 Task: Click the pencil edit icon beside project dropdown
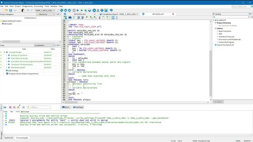[58, 10]
